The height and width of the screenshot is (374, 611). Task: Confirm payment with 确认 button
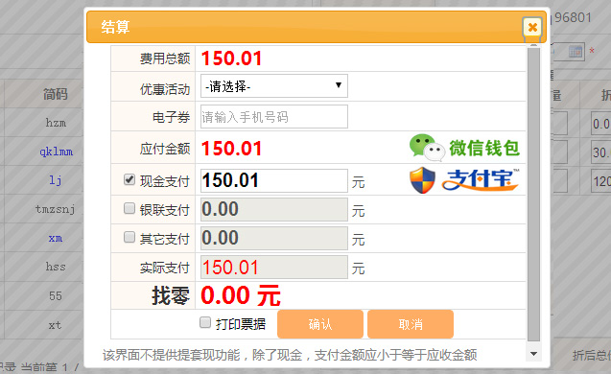(x=320, y=324)
